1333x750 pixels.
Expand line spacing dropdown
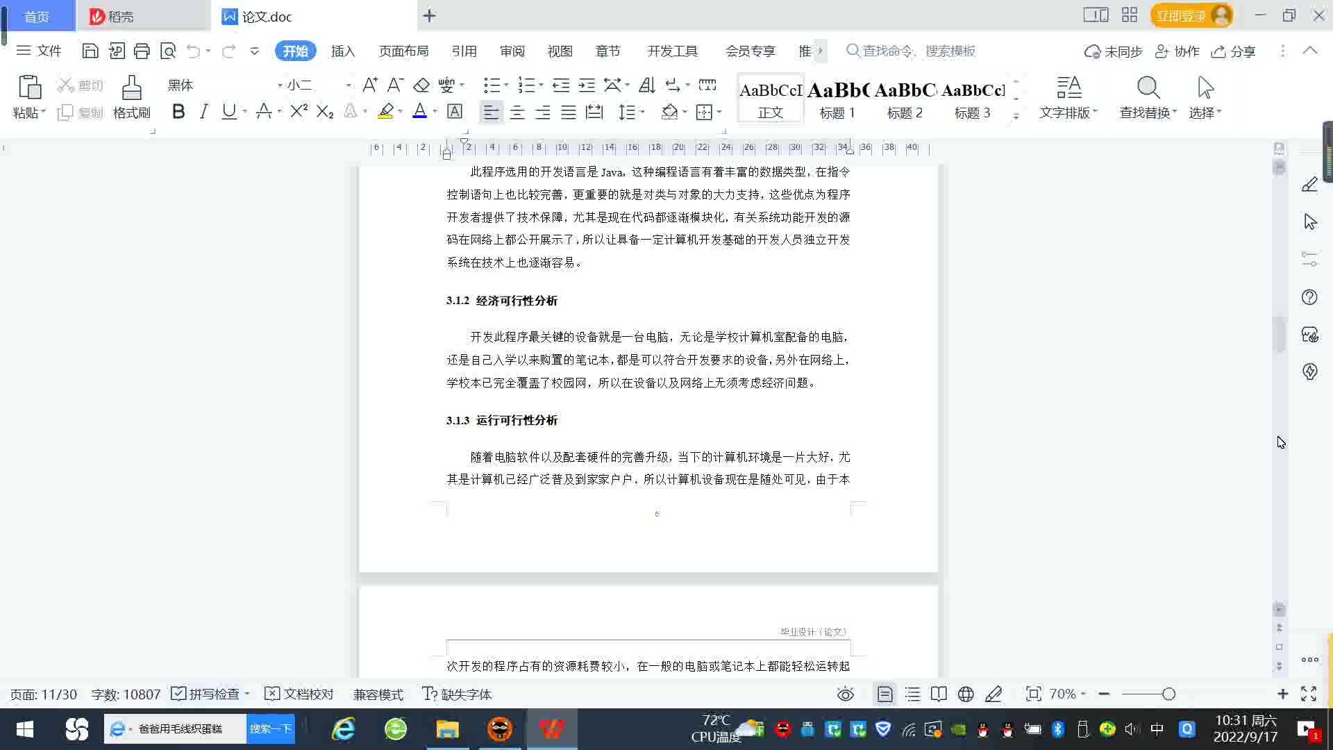click(643, 112)
